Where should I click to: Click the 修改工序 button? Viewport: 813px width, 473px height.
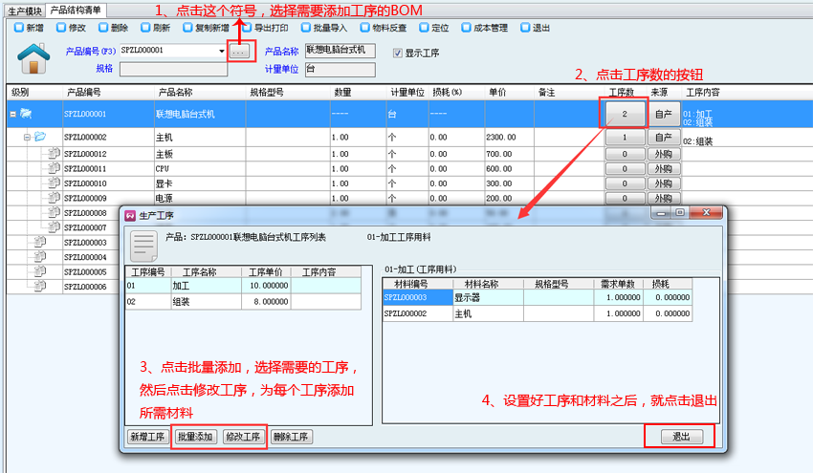click(243, 437)
